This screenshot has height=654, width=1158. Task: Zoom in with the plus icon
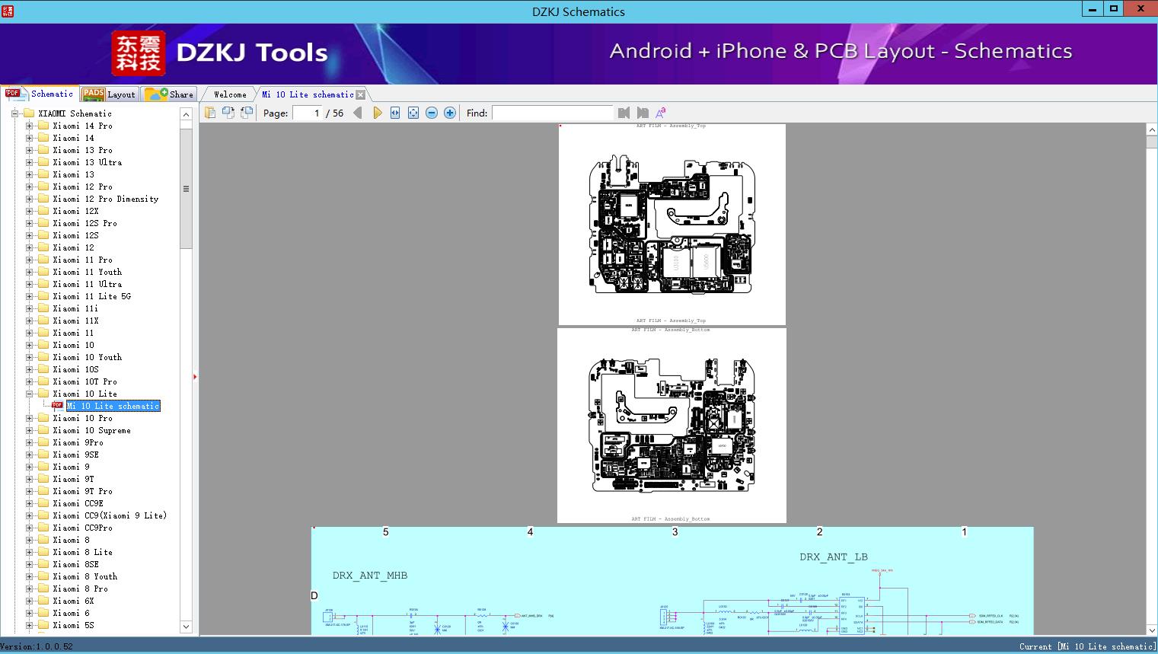(x=450, y=113)
